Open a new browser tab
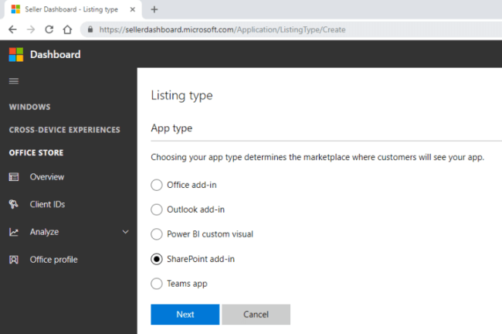This screenshot has height=334, width=502. pos(154,9)
